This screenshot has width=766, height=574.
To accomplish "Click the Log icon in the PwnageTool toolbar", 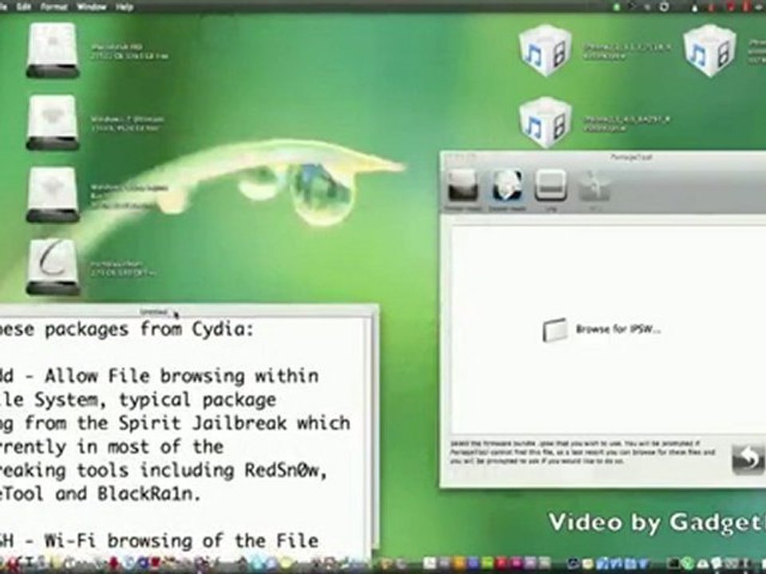I will tap(551, 188).
